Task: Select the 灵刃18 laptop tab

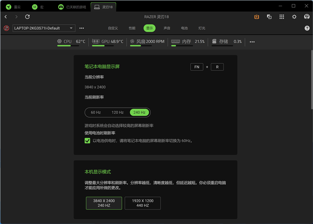Action: (103, 7)
